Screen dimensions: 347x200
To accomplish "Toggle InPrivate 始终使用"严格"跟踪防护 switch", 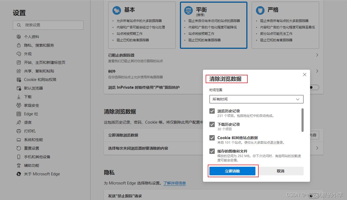I will pos(314,87).
